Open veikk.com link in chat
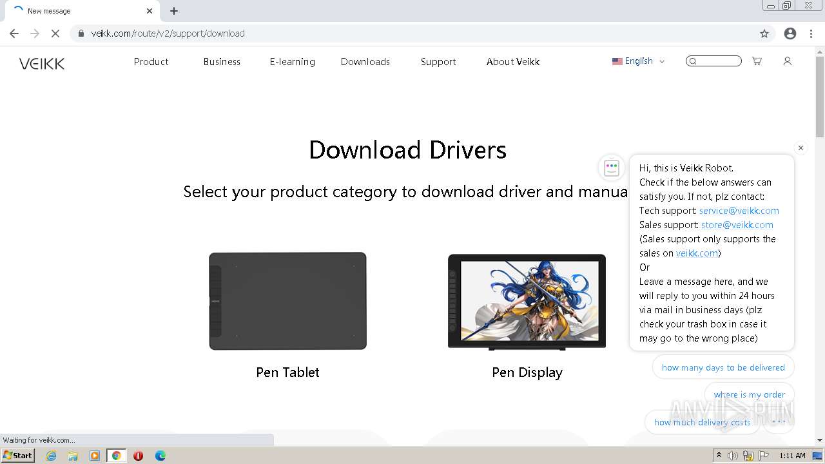 (697, 253)
